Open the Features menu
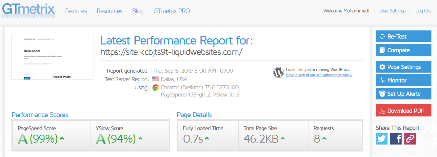Screen dimensions: 437x157 (x=76, y=11)
